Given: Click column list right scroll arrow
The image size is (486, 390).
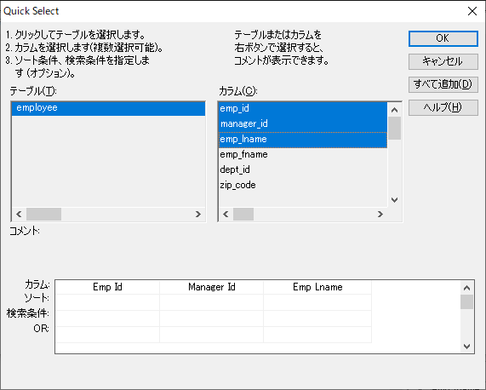Looking at the screenshot, I should pyautogui.click(x=380, y=215).
